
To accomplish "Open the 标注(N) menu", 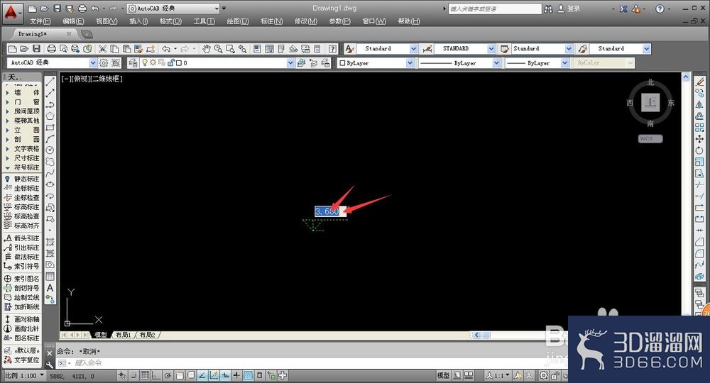I will (x=272, y=21).
